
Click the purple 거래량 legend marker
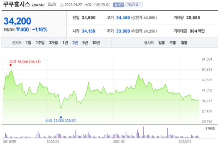click(206, 128)
